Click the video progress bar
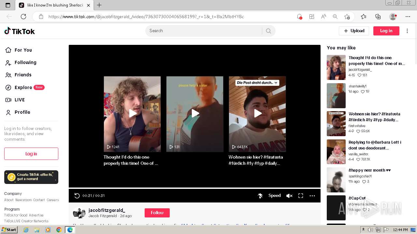Viewport: 417px width, 234px height. tap(194, 188)
